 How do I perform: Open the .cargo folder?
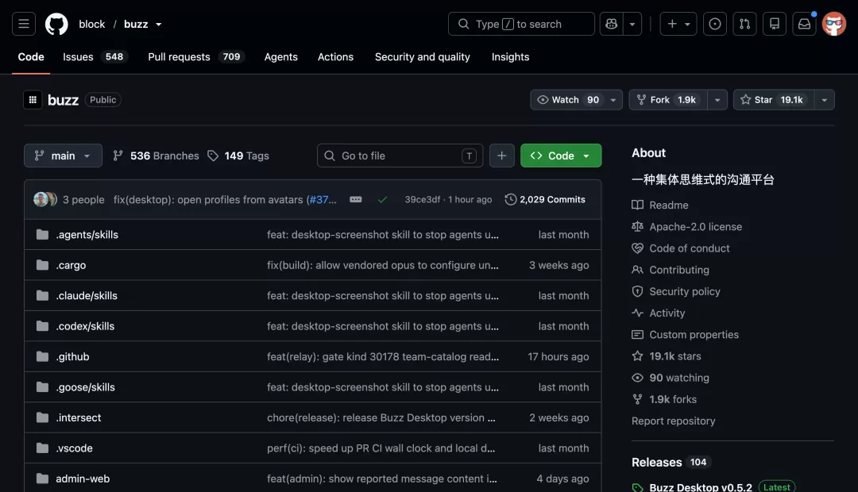click(x=71, y=265)
